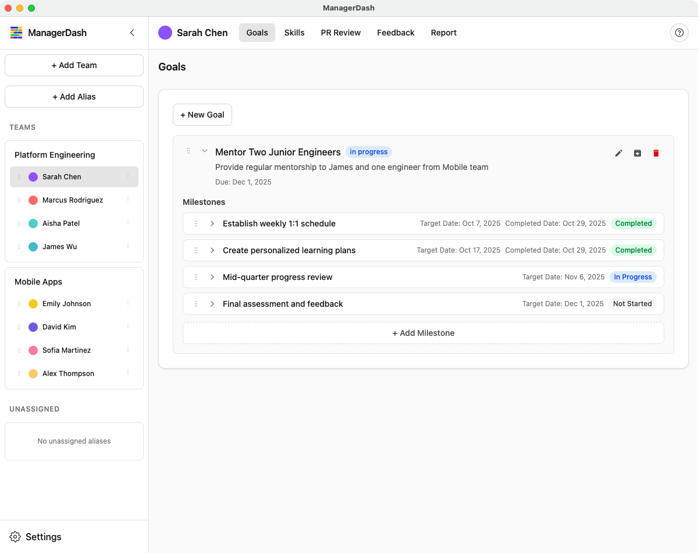This screenshot has height=553, width=698.
Task: Collapse the sidebar with the left arrow
Action: (132, 33)
